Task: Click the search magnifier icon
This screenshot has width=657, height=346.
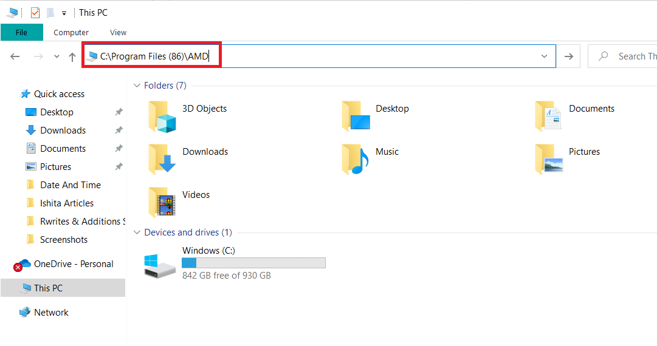Action: click(x=604, y=56)
